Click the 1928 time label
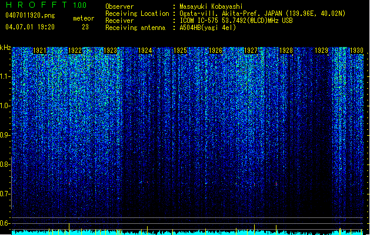Image resolution: width=370 pixels, height=235 pixels. 286,51
